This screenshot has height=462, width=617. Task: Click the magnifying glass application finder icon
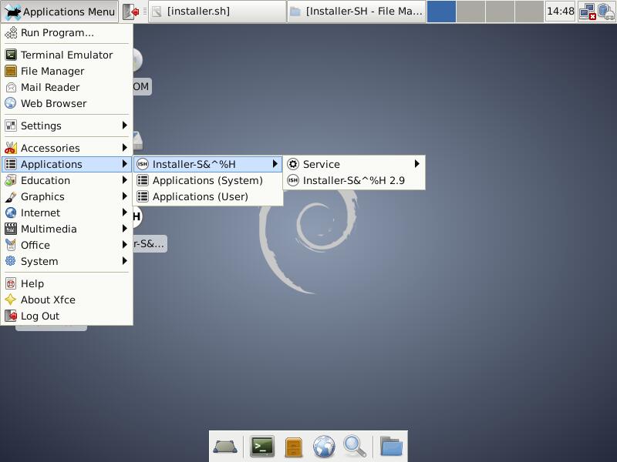click(x=355, y=447)
